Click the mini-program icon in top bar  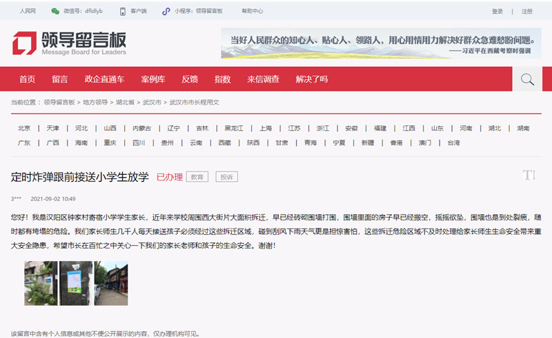click(166, 12)
